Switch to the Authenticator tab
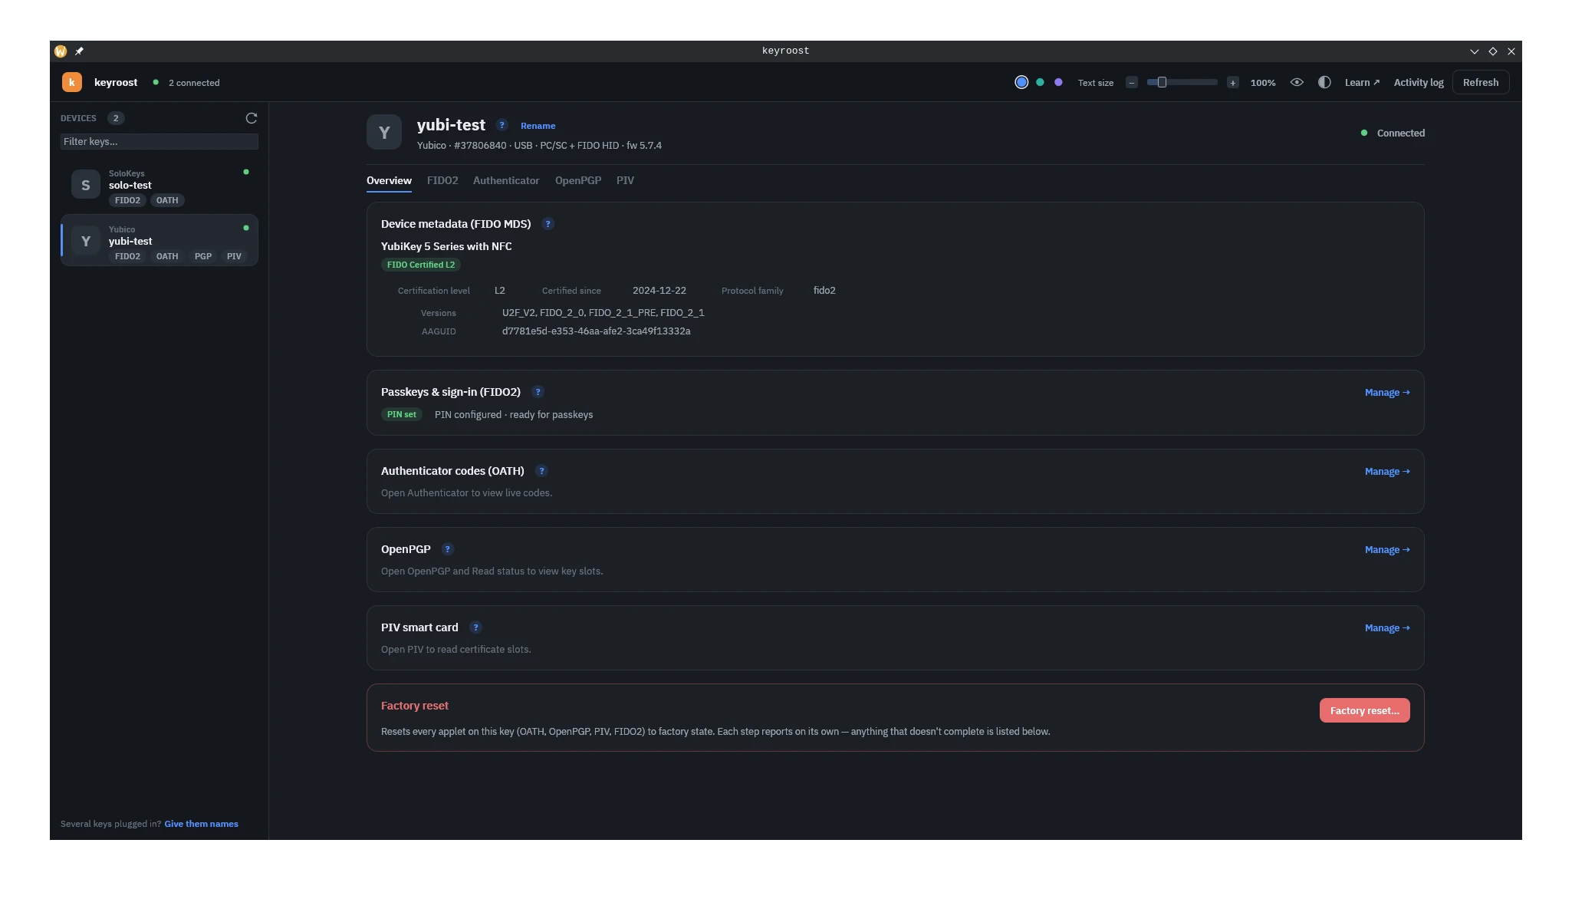The width and height of the screenshot is (1572, 899). click(506, 181)
